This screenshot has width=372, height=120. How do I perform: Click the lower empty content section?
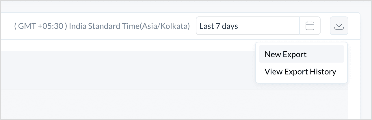point(173,104)
